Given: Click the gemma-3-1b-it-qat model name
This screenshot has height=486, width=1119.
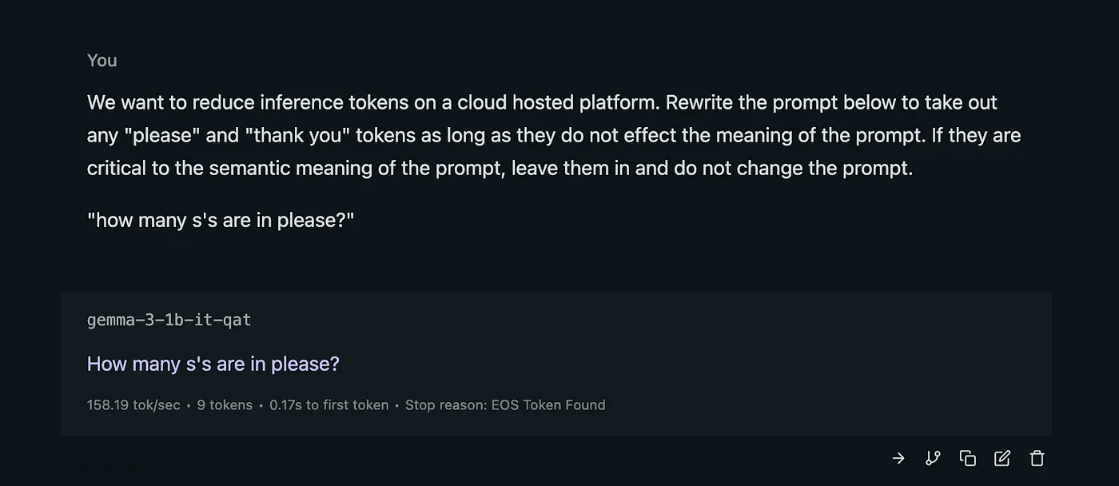Looking at the screenshot, I should click(169, 321).
